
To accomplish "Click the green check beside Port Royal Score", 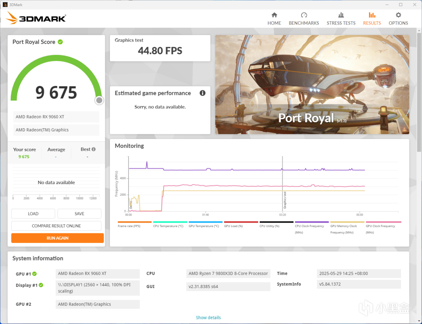I will pyautogui.click(x=60, y=42).
